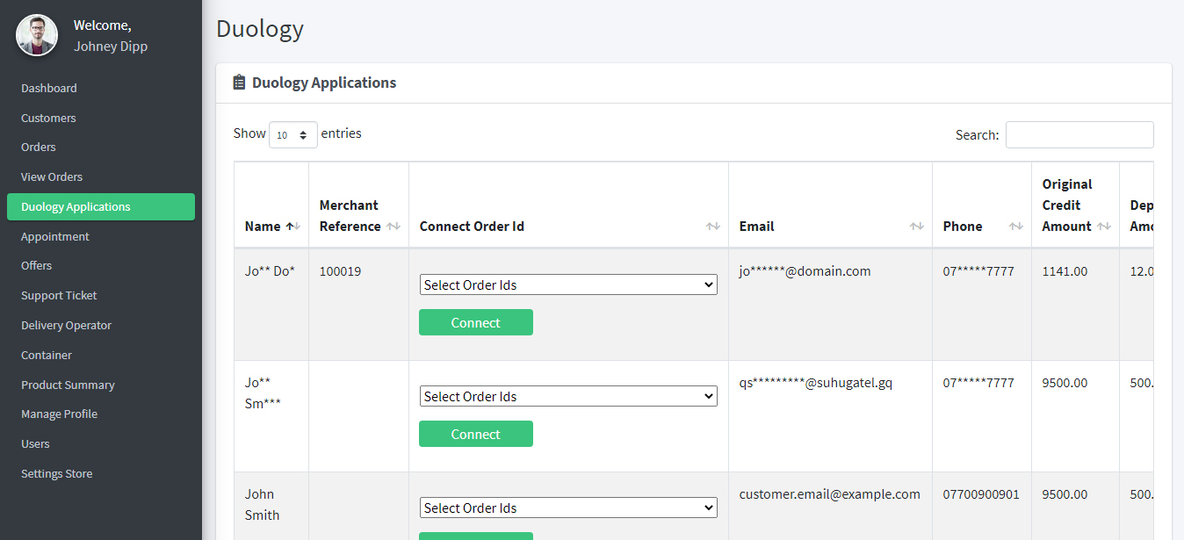Sort Original Credit Amount column arrows
The width and height of the screenshot is (1184, 540).
click(x=1104, y=227)
